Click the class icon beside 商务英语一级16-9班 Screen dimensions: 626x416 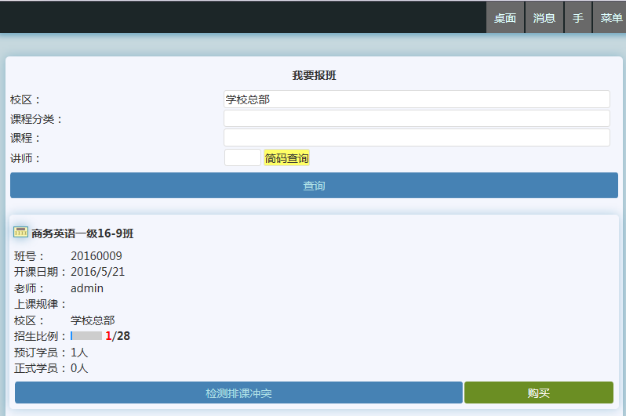click(x=21, y=233)
